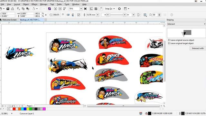Open the outline width 0.176 mm dropdown

(x=98, y=15)
